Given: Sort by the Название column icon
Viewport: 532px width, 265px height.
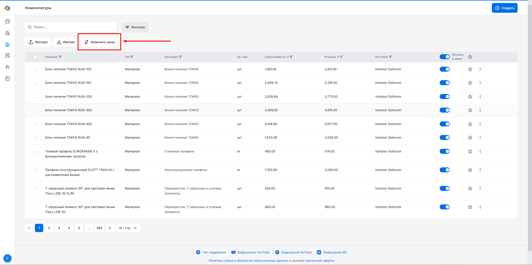Looking at the screenshot, I should [x=60, y=57].
